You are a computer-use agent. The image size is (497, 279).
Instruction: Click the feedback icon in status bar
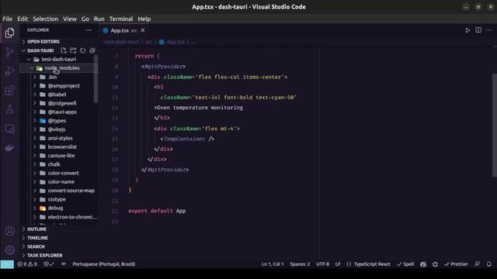pyautogui.click(x=477, y=264)
